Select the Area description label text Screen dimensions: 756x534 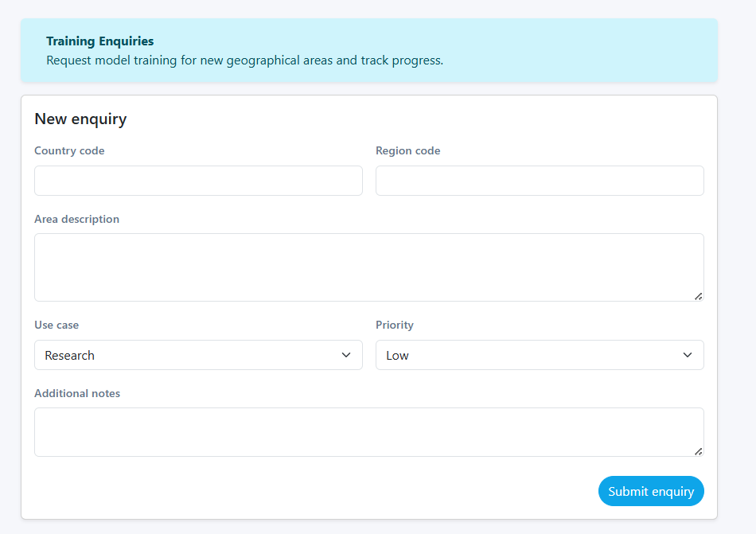76,219
